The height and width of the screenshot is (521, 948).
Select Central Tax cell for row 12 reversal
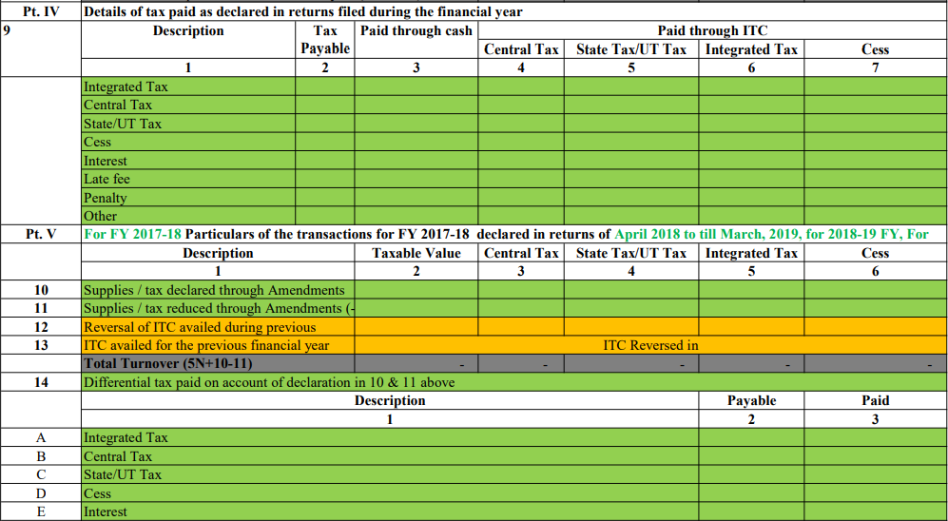(x=520, y=327)
